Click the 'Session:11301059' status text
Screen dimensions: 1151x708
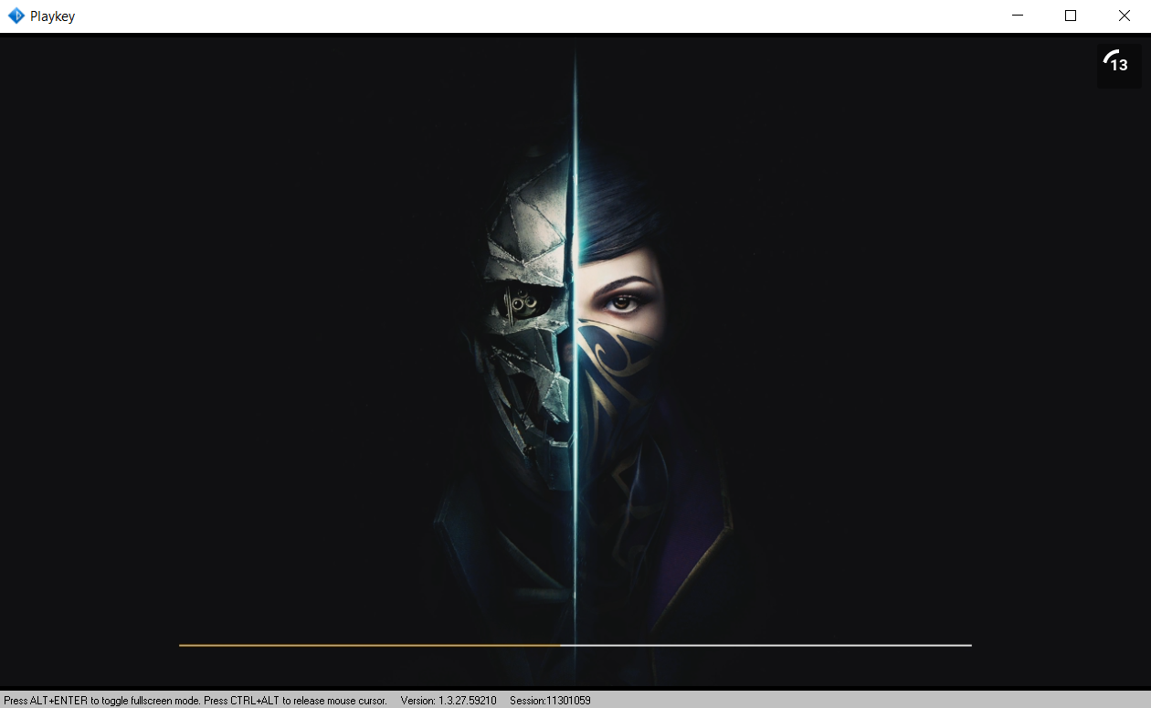pos(550,701)
